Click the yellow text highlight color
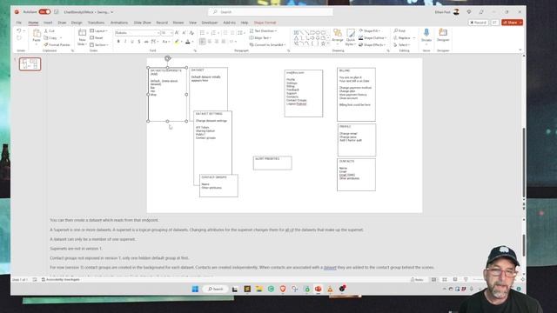 click(177, 42)
